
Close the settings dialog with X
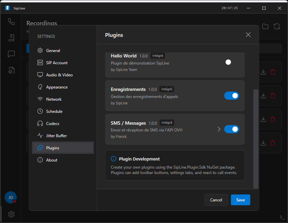pyautogui.click(x=248, y=34)
